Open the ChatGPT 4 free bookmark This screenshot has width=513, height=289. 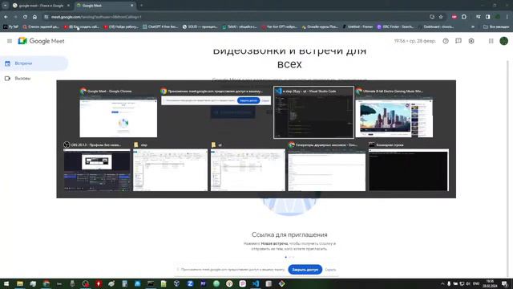coord(160,26)
